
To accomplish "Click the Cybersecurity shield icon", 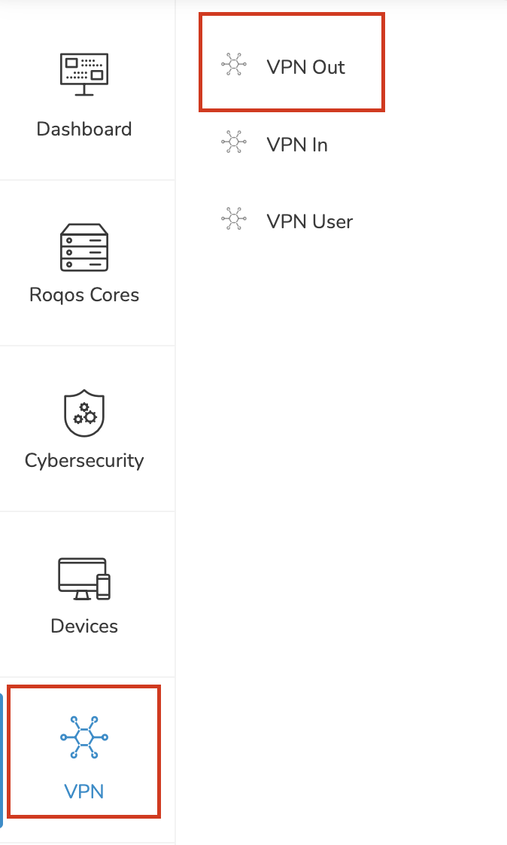I will pos(84,413).
